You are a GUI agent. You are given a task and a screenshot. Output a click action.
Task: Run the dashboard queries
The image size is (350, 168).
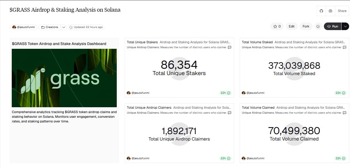(x=332, y=26)
